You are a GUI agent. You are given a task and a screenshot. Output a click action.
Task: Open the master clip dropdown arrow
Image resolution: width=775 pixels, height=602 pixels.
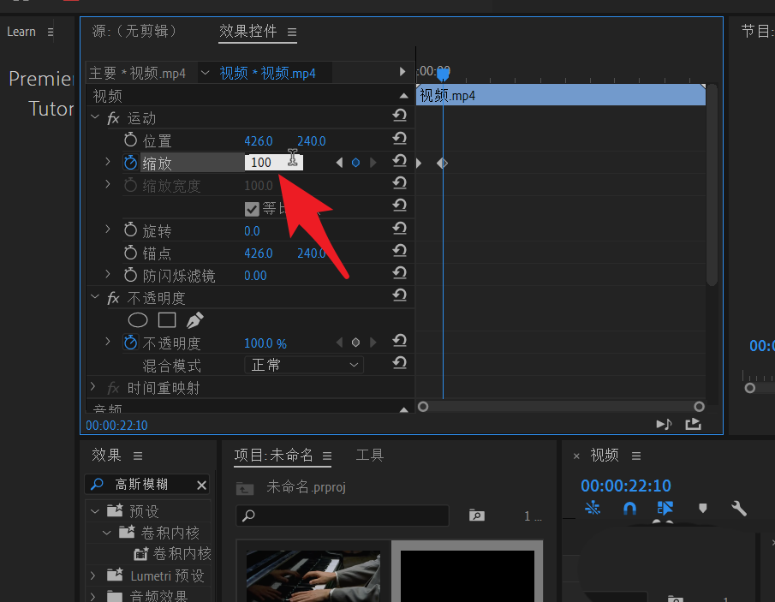pos(205,73)
